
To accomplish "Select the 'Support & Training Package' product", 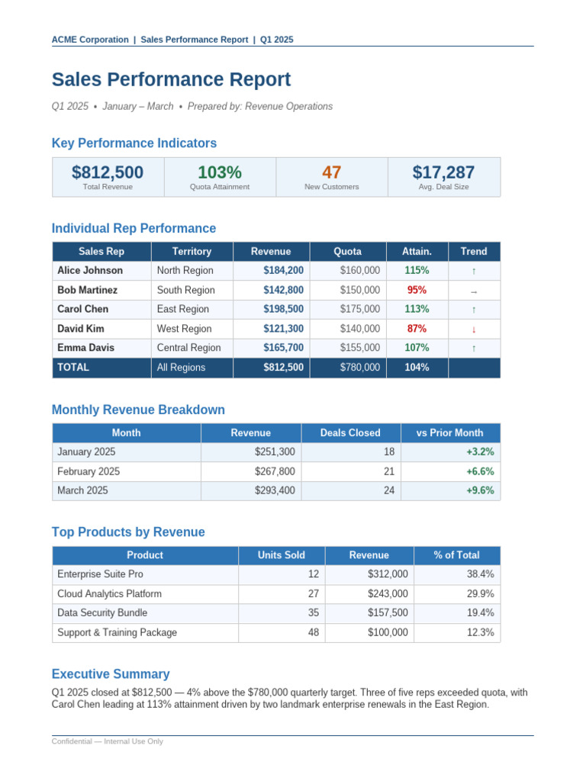I will 117,632.
